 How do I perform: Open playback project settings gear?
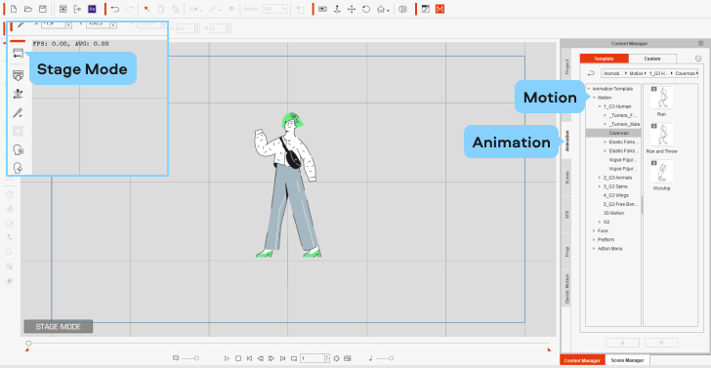tap(336, 358)
